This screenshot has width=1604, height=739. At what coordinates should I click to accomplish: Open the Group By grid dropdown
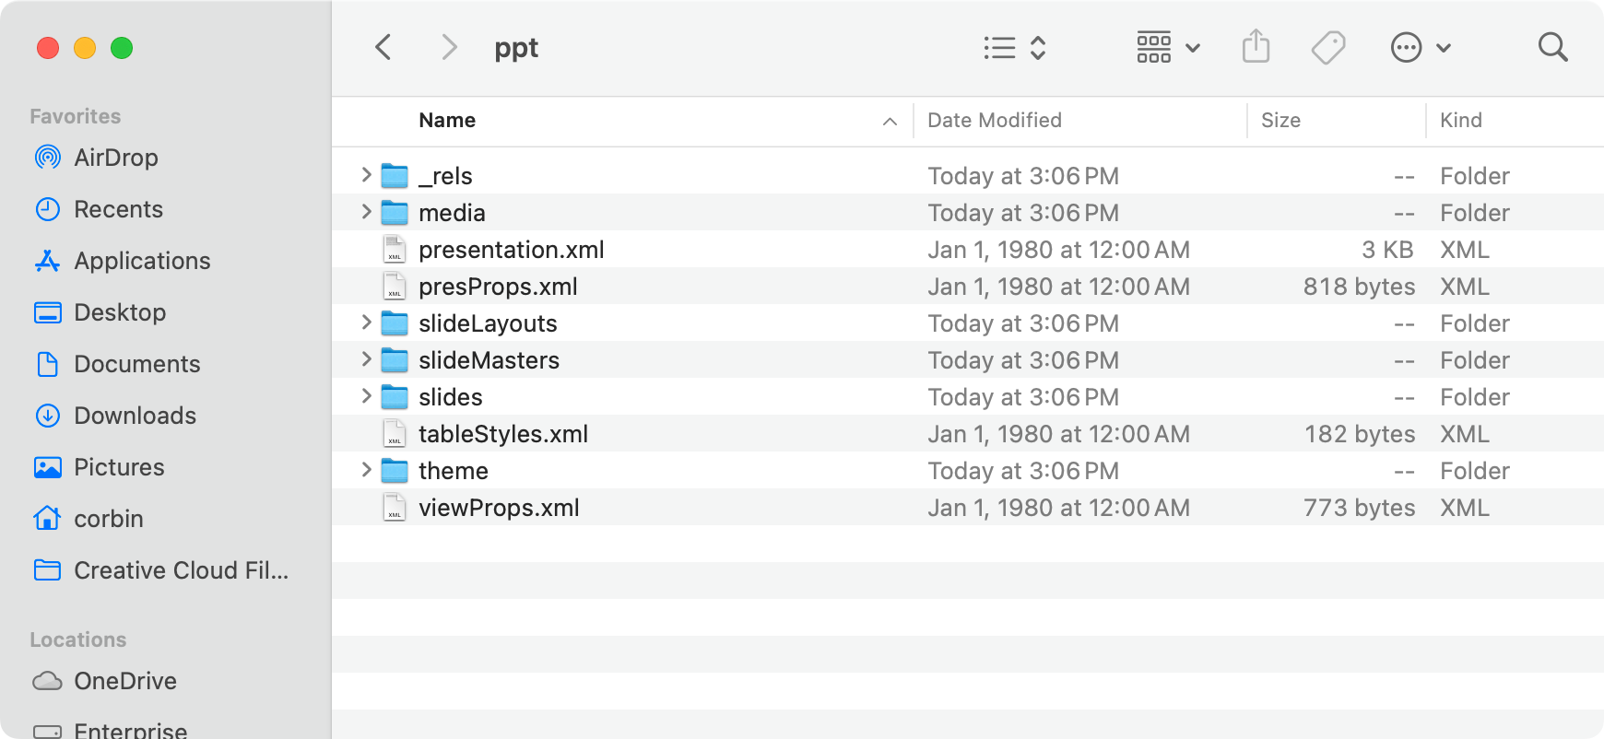[1168, 47]
